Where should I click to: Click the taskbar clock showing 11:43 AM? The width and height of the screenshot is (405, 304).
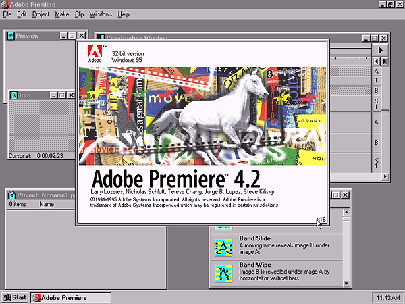pos(388,298)
